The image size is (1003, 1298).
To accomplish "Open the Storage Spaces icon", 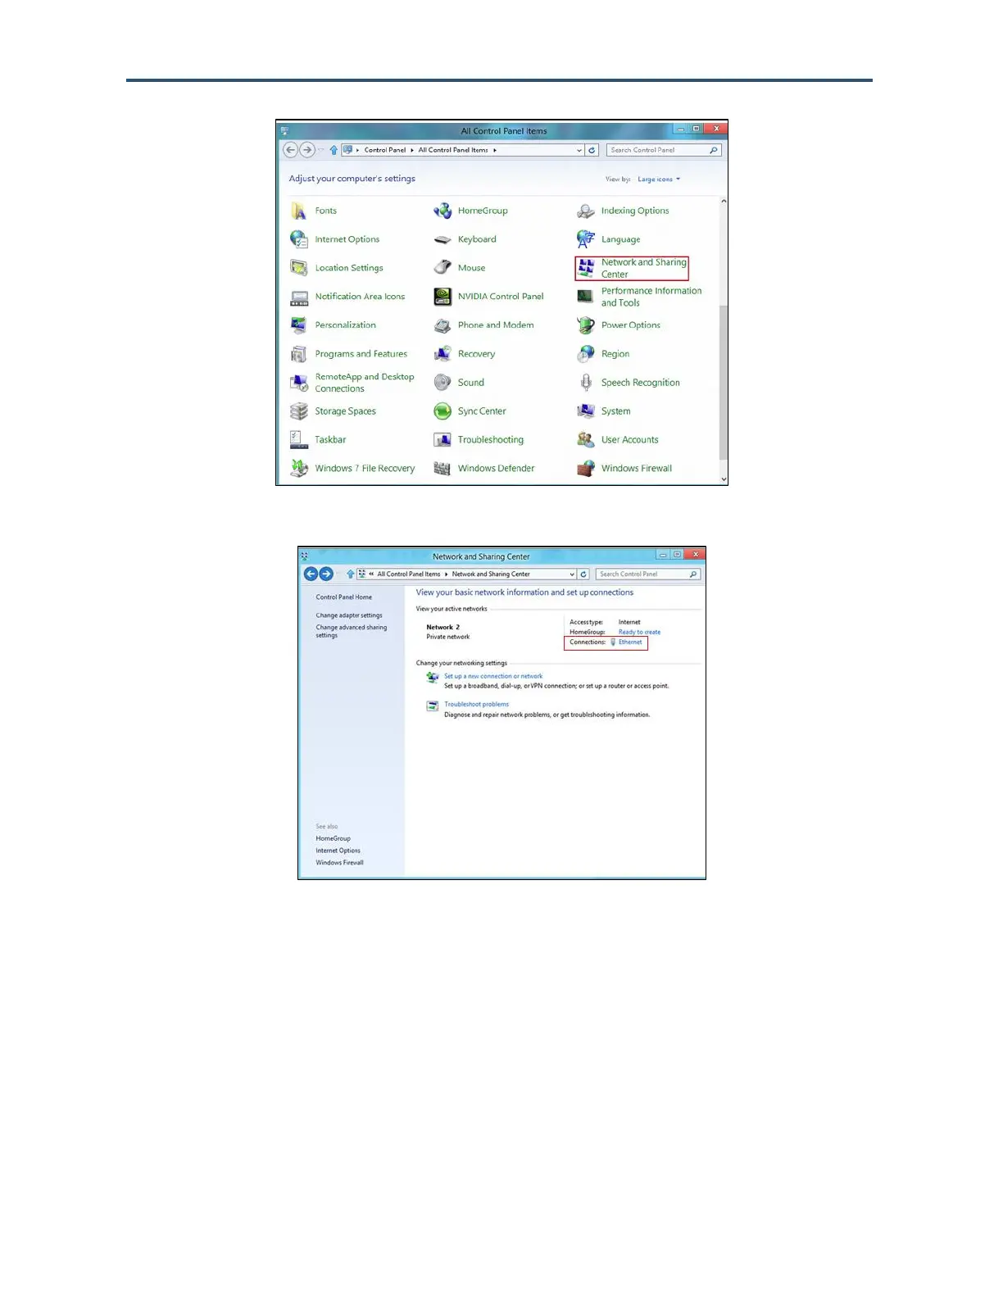I will pos(299,411).
